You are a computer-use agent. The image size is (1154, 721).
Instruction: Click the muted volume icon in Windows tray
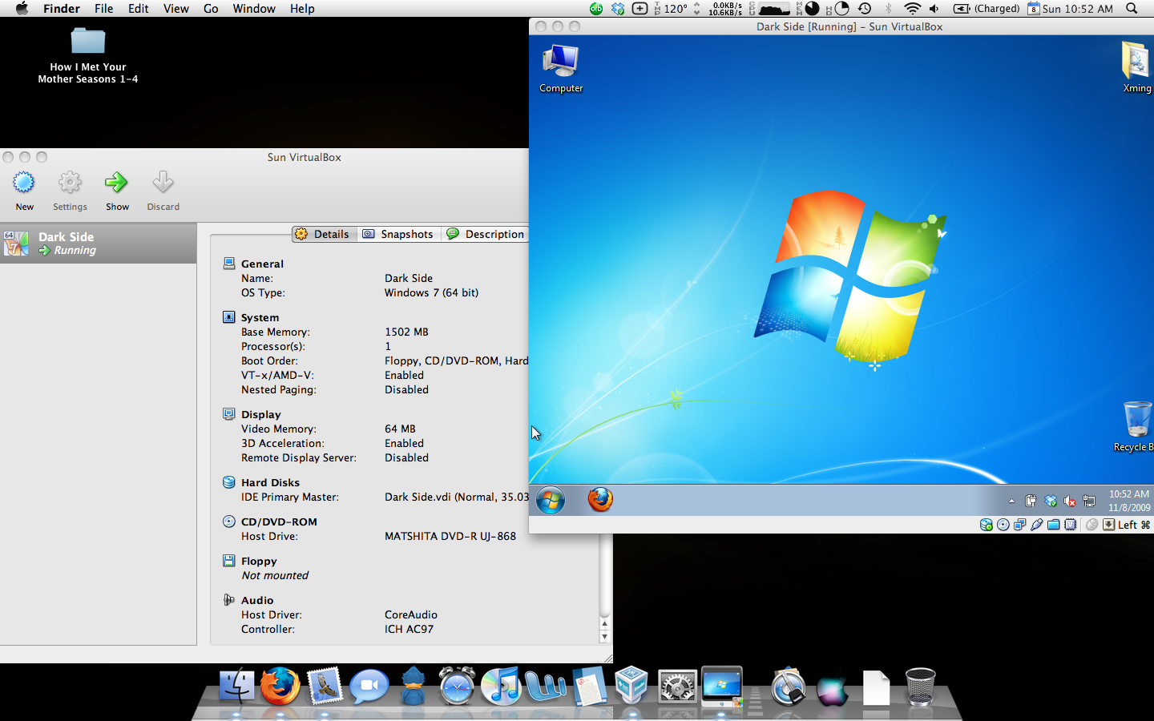coord(1070,501)
